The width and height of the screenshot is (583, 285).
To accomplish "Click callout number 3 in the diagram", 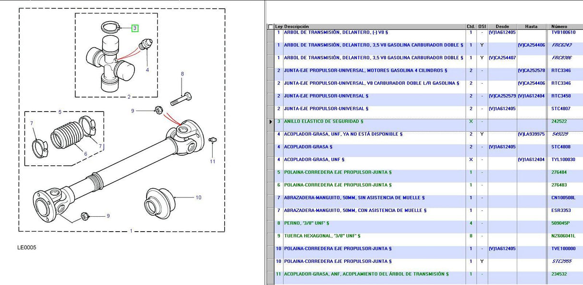I will click(x=135, y=28).
